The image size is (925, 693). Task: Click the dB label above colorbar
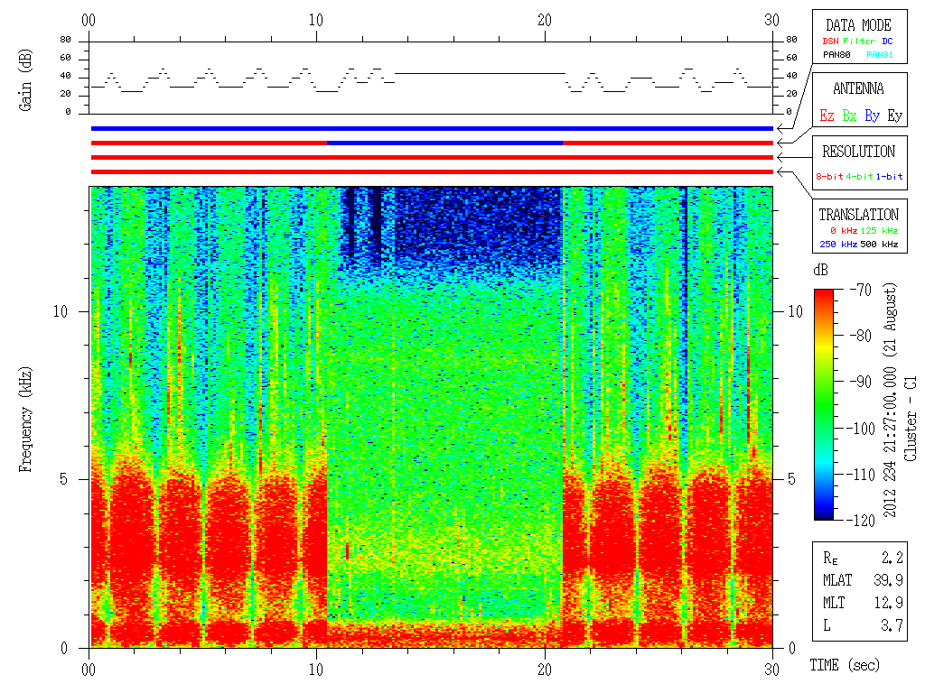[820, 271]
